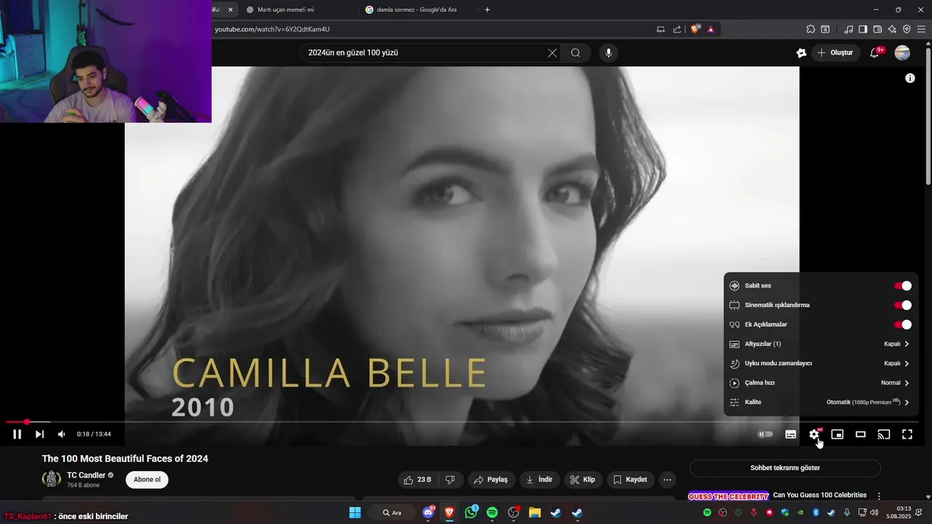932x524 pixels.
Task: Disable Sinematik ışıklandırma switch
Action: tap(902, 305)
